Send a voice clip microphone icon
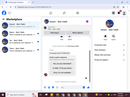Viewport: 130px width, 97px height. coord(45,87)
